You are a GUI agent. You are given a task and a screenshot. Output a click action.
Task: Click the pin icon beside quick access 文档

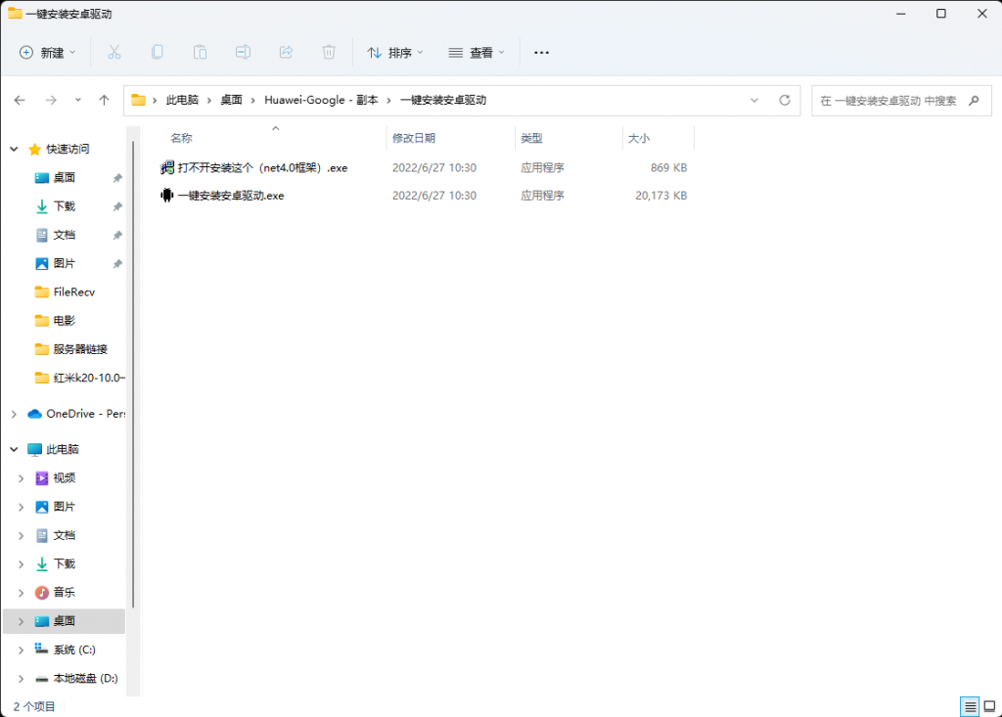(117, 235)
